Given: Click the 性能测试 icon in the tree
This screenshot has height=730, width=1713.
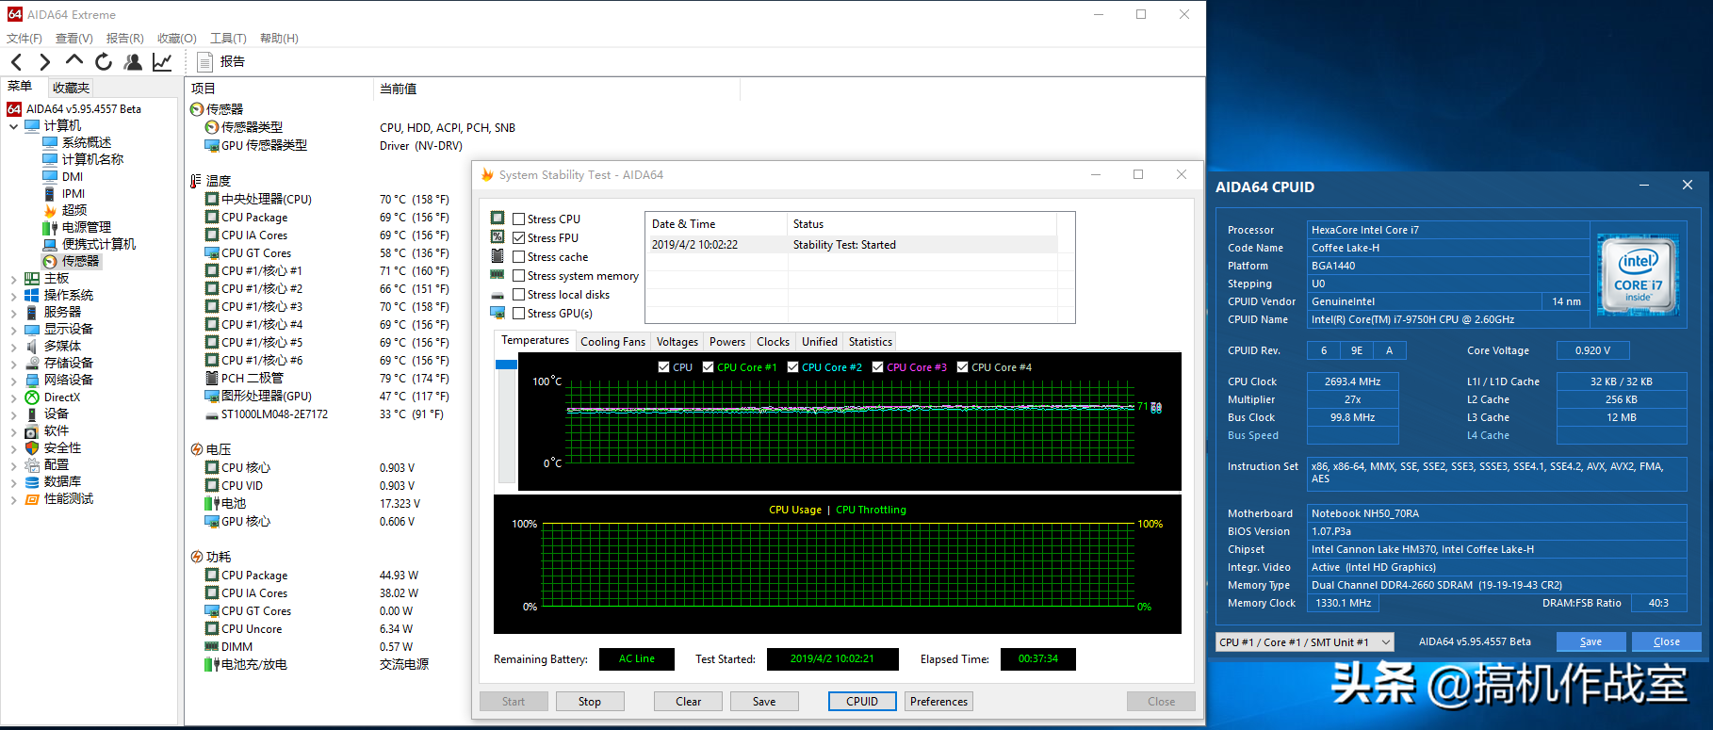Looking at the screenshot, I should (32, 499).
